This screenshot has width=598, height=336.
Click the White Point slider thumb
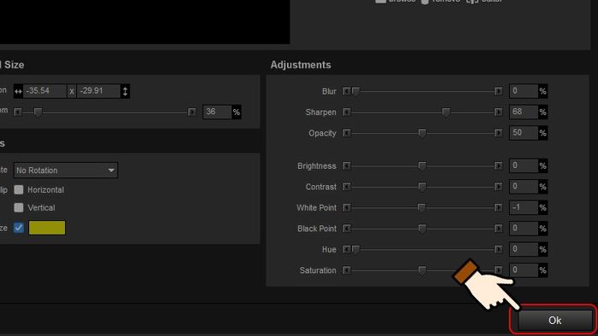tap(421, 208)
